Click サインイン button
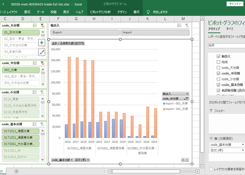Image resolution: width=245 pixels, height=175 pixels. (x=235, y=4)
